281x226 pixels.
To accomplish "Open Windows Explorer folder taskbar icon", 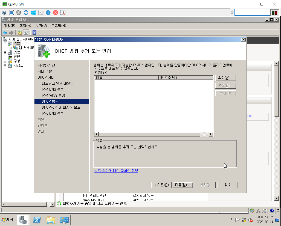I will click(x=51, y=220).
